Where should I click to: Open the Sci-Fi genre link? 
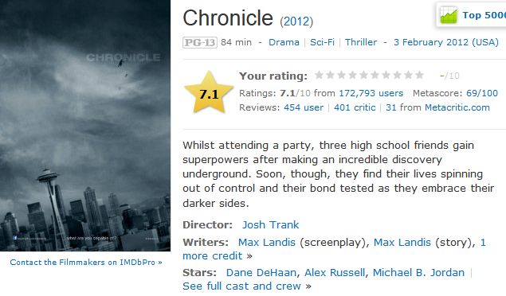click(322, 42)
